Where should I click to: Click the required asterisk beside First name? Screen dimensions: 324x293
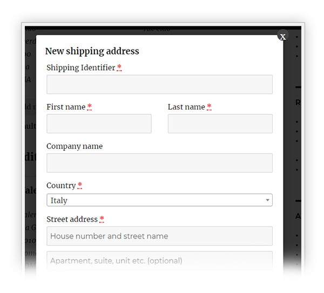click(89, 106)
